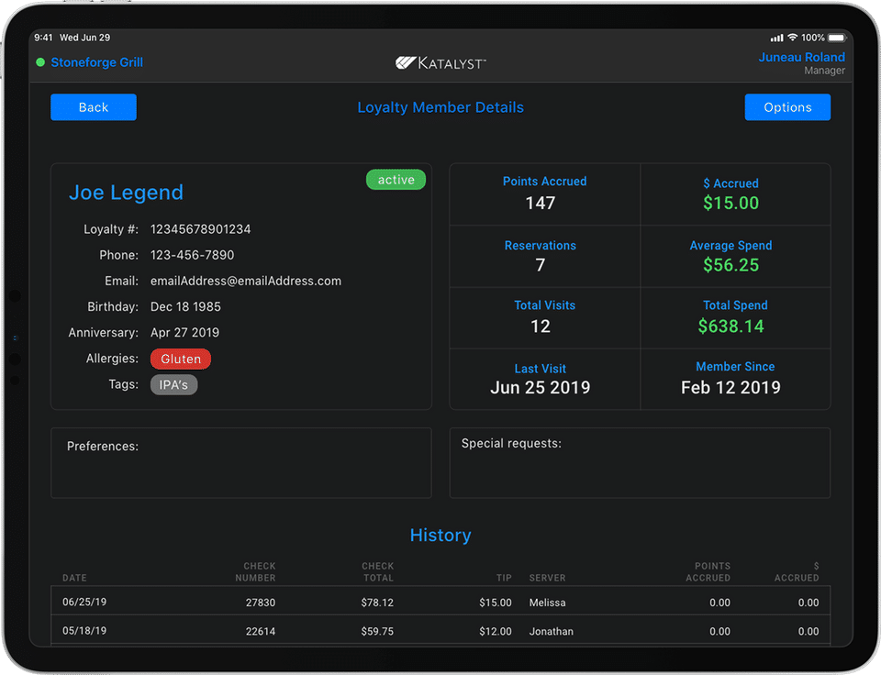Click check total $78.12
Viewport: 881px width, 675px height.
pyautogui.click(x=377, y=603)
